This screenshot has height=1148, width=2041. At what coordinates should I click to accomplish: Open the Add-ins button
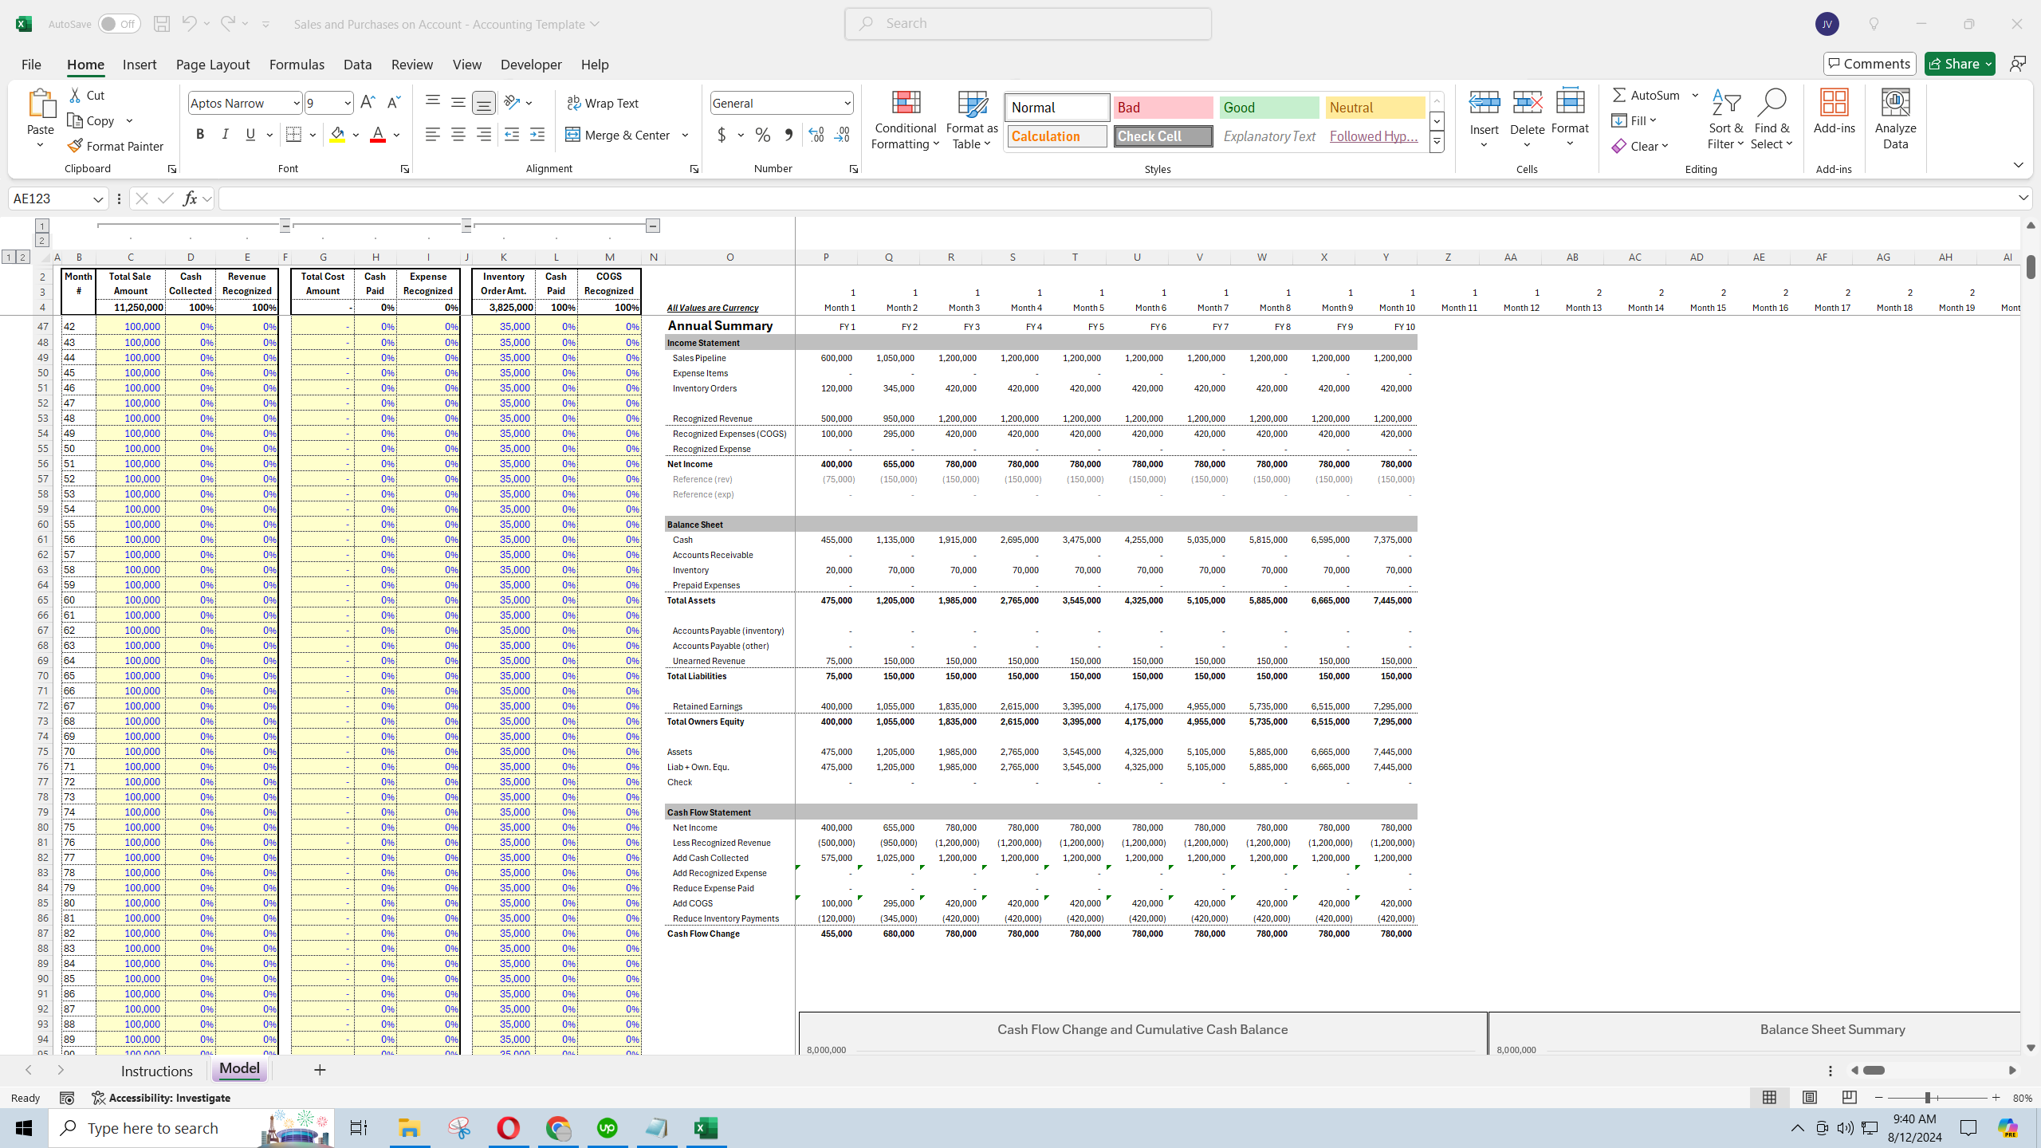[x=1835, y=112]
